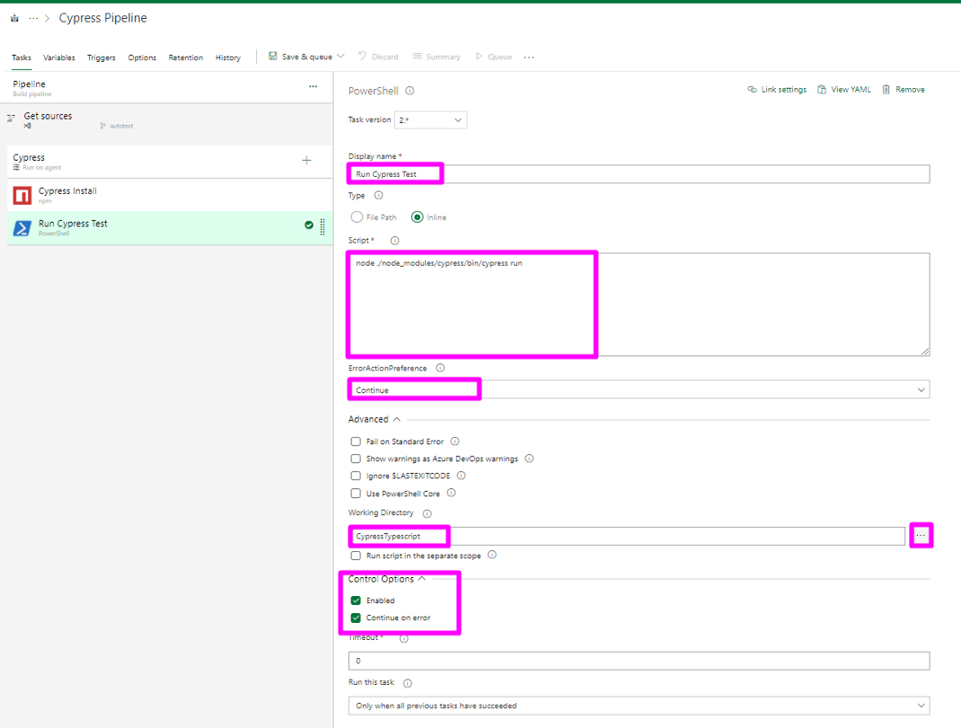
Task: Select the Inline radio button
Action: 418,217
